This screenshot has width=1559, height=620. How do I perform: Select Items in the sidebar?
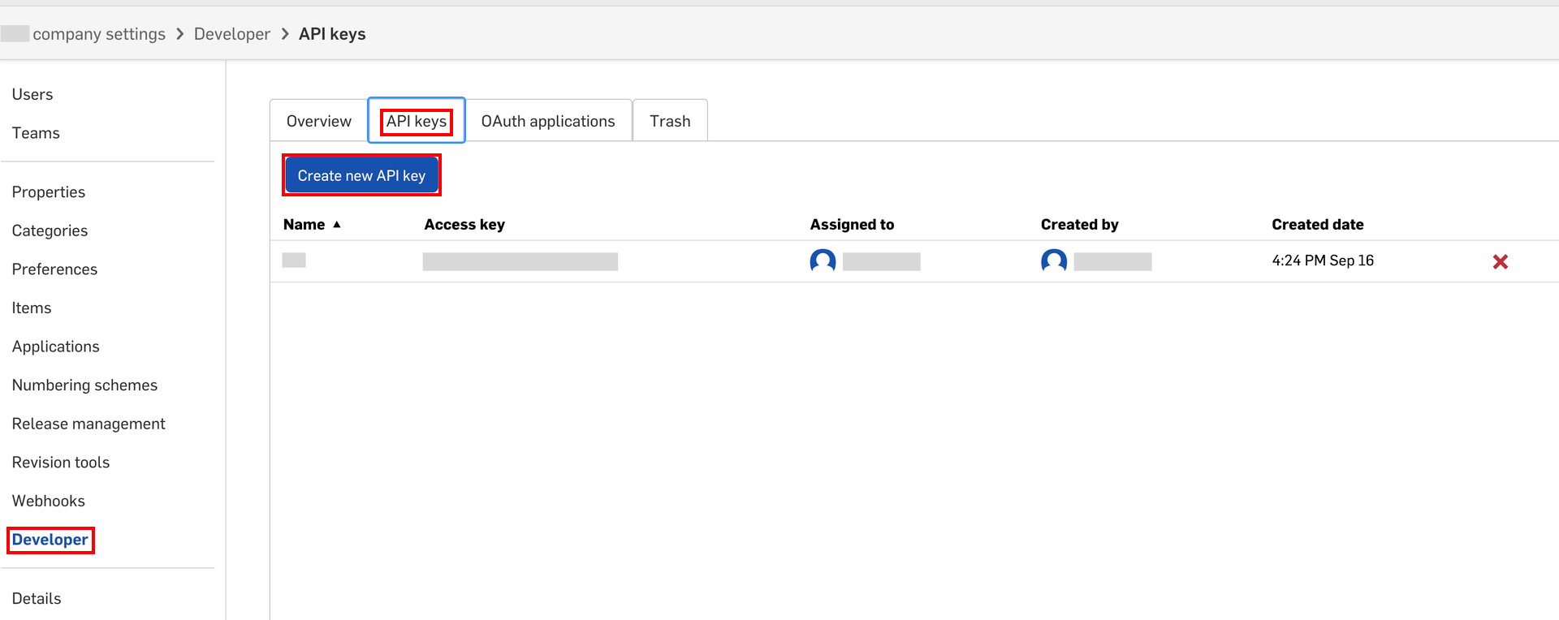(32, 308)
